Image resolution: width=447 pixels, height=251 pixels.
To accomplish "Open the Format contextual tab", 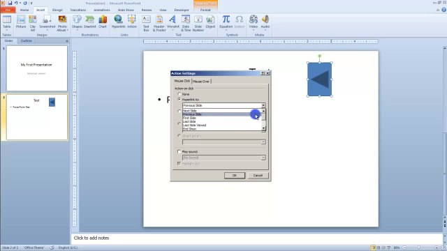I will click(205, 10).
